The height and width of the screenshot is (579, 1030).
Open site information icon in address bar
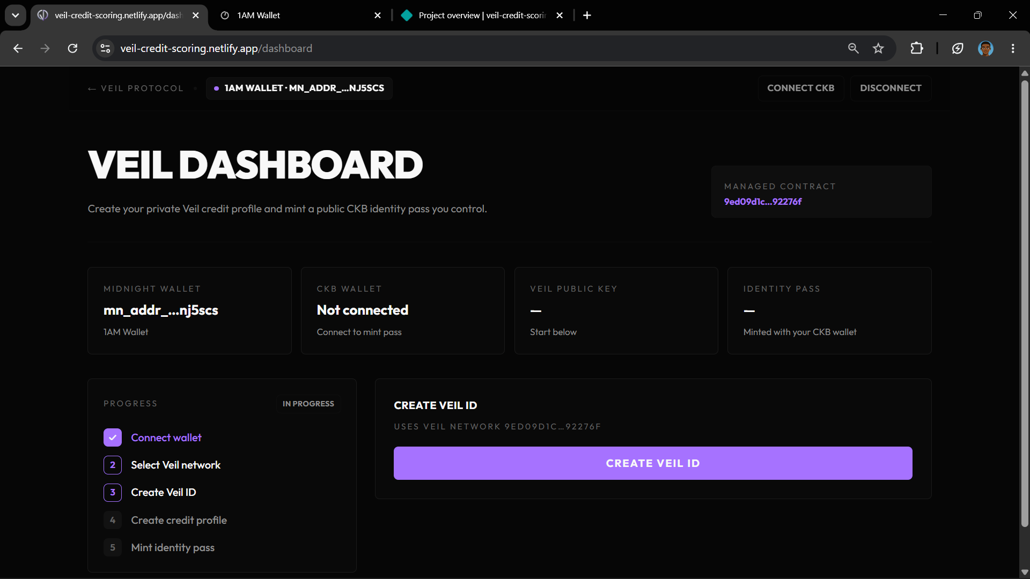pyautogui.click(x=106, y=48)
